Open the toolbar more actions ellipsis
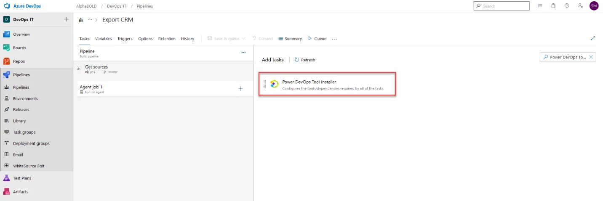 (334, 39)
